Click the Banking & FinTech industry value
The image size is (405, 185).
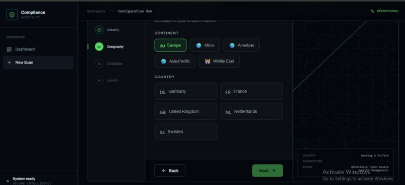pyautogui.click(x=375, y=155)
